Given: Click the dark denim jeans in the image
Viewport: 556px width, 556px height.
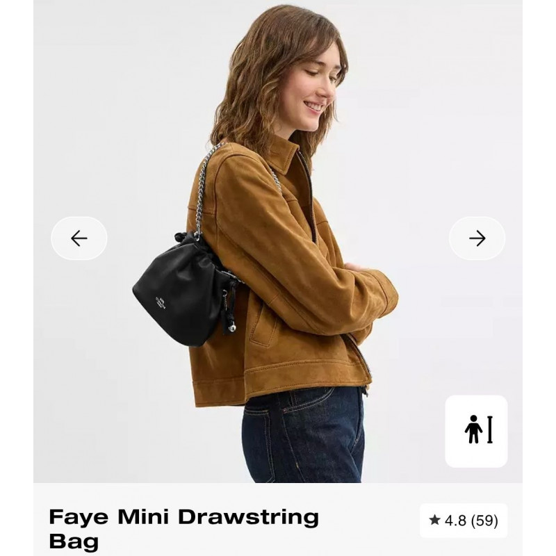Looking at the screenshot, I should (302, 436).
